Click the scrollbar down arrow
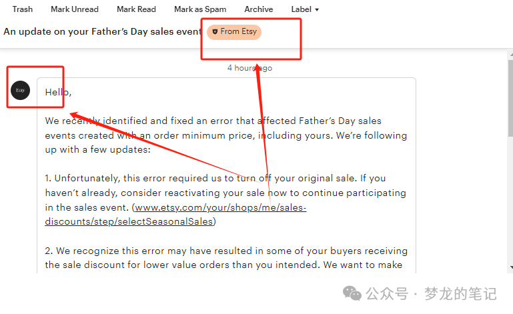Screen dimensions: 513x314 (x=511, y=267)
